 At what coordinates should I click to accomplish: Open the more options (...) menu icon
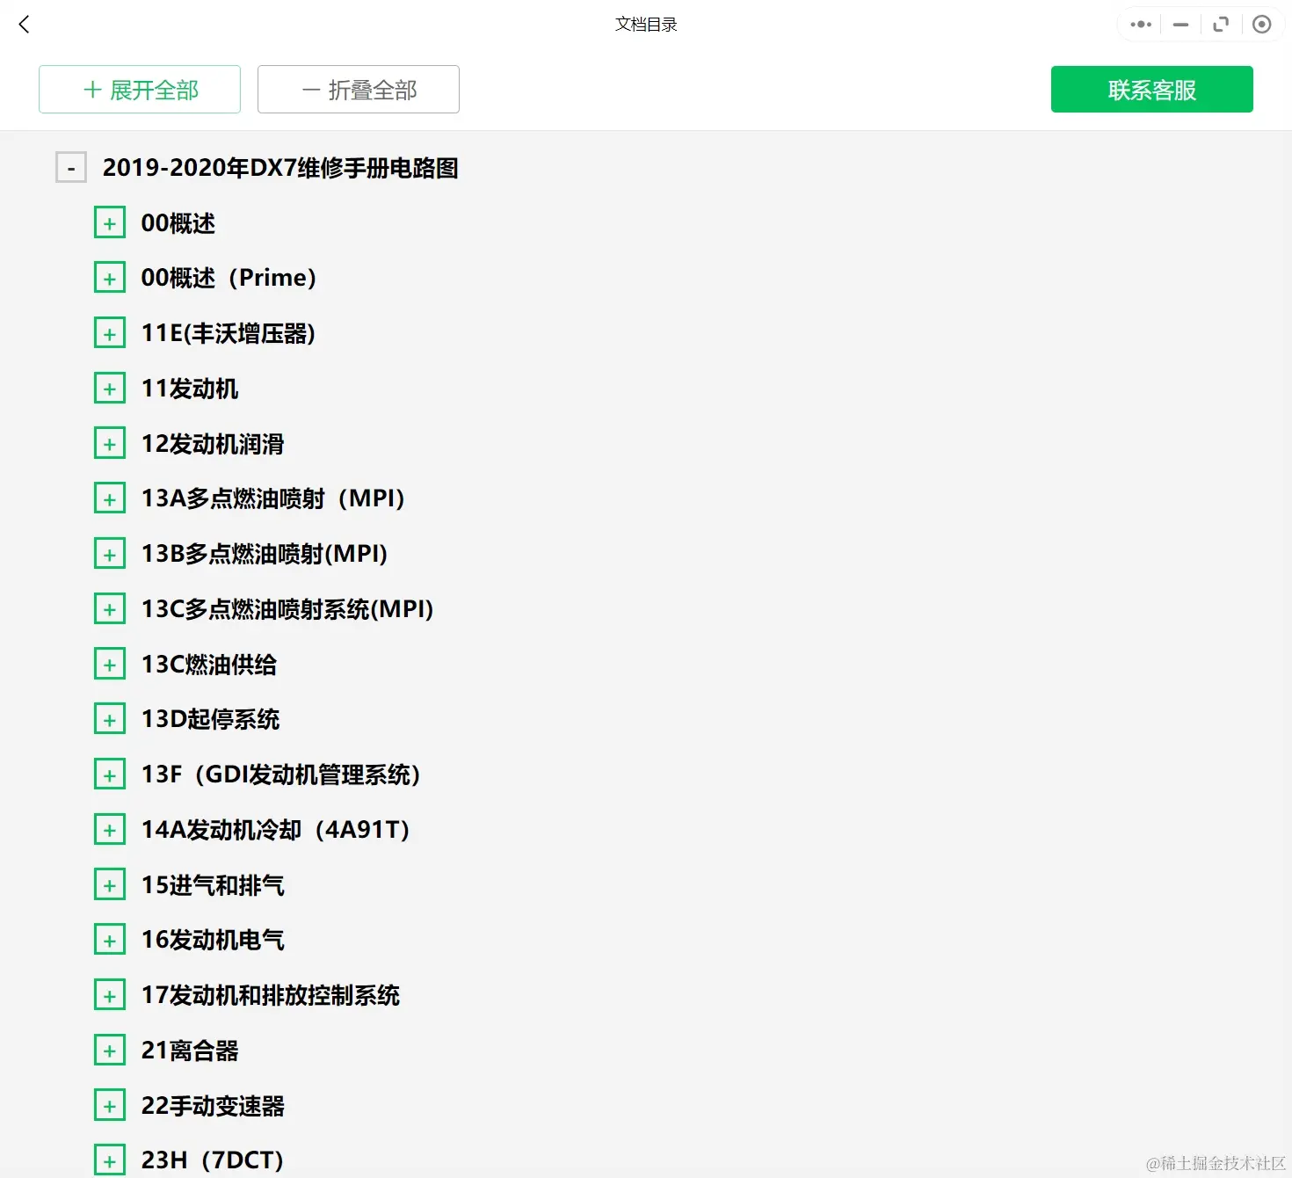1139,24
